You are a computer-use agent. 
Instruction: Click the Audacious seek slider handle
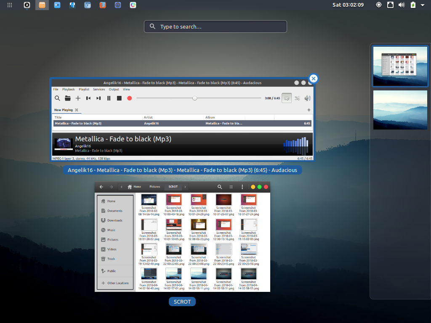click(x=194, y=98)
